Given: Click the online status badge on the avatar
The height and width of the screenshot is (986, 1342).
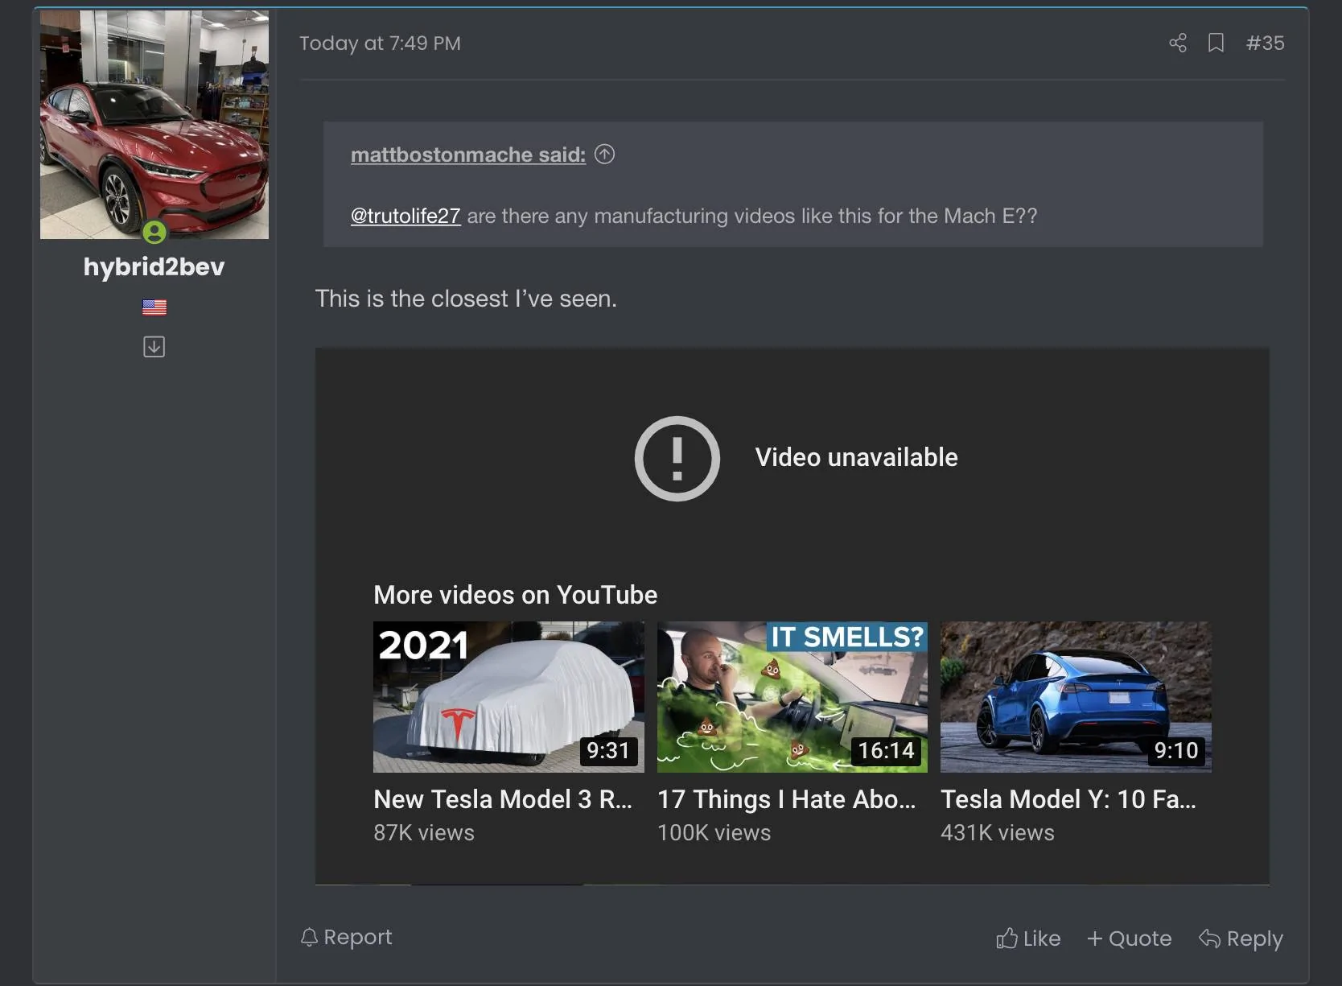Looking at the screenshot, I should coord(154,232).
